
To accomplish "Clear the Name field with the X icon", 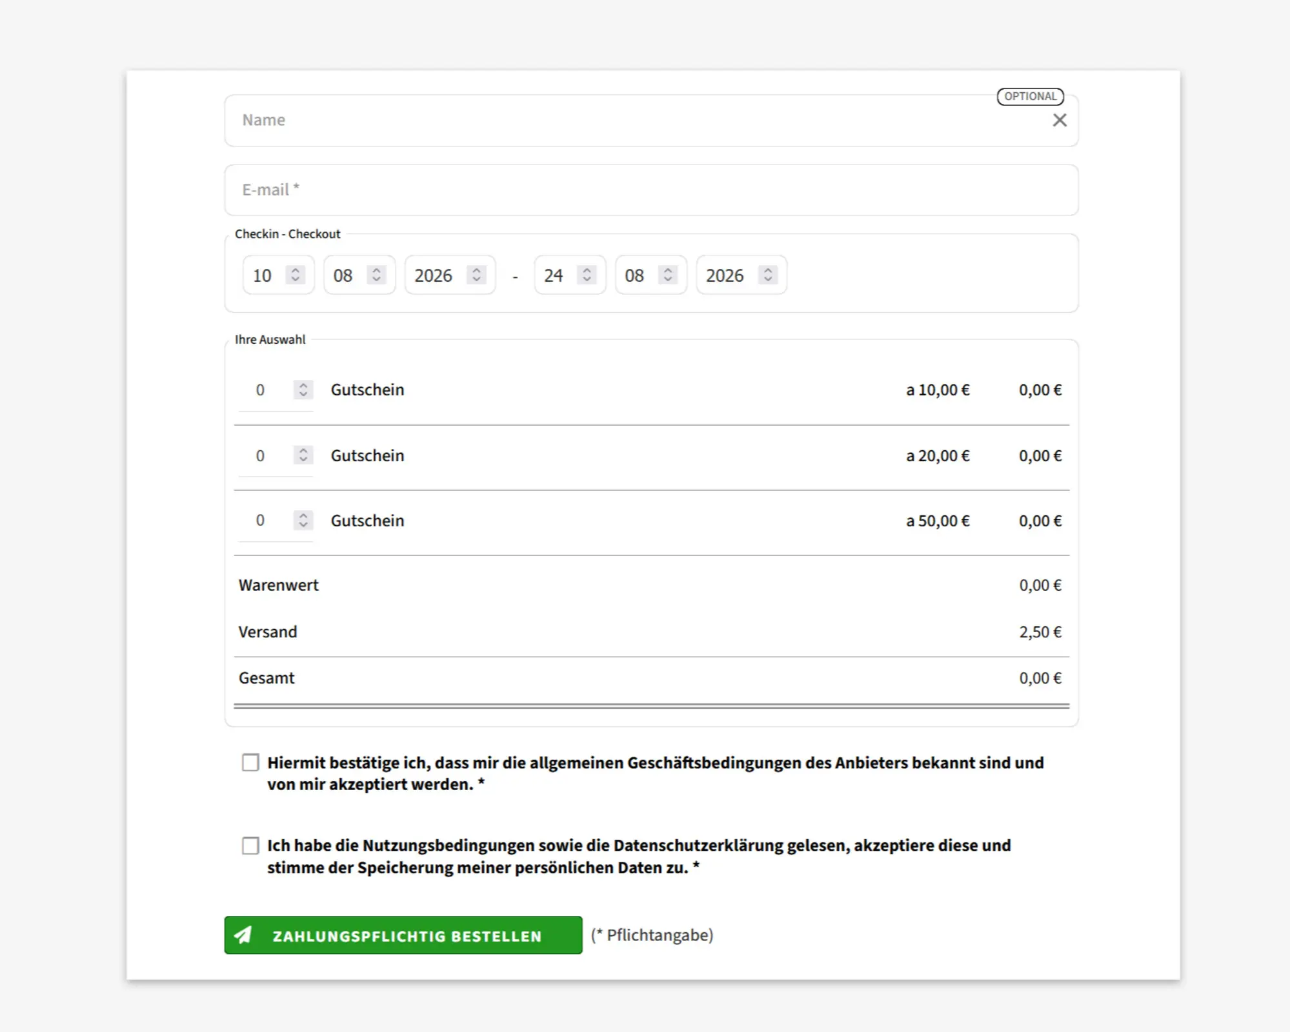I will [1059, 120].
